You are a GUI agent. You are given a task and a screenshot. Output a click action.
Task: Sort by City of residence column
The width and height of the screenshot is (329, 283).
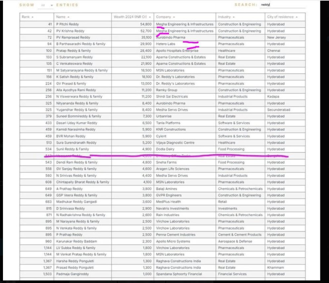285,17
